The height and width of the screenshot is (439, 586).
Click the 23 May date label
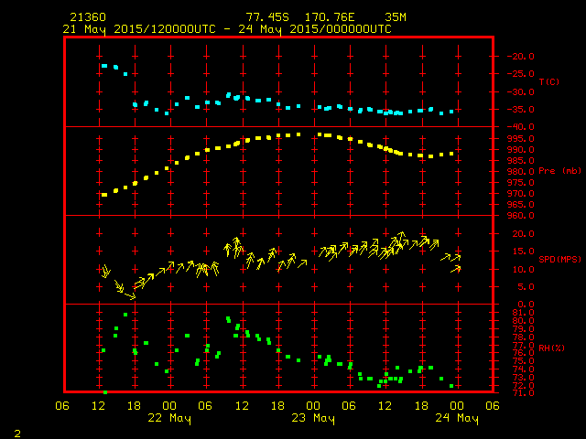(x=313, y=418)
